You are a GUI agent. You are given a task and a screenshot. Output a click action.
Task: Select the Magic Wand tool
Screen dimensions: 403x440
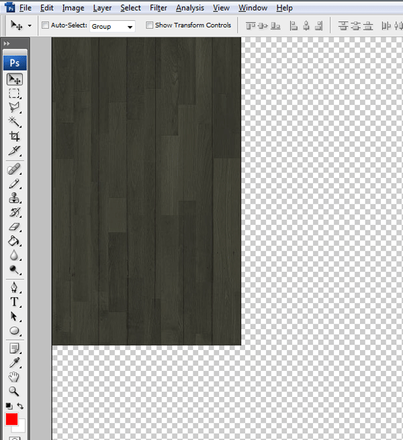point(14,122)
